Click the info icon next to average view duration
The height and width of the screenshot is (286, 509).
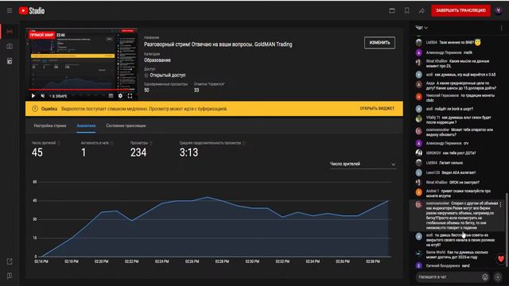coord(244,143)
